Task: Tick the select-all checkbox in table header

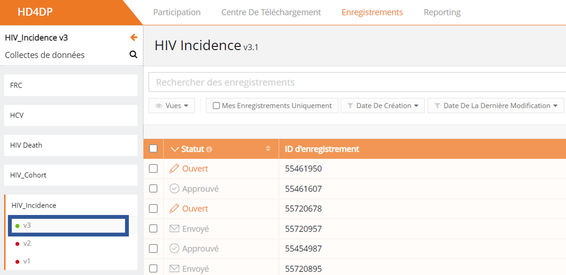Action: (x=153, y=149)
